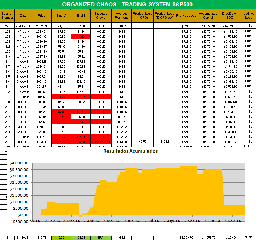Select the date cell 4-Nov-14

click(23, 87)
